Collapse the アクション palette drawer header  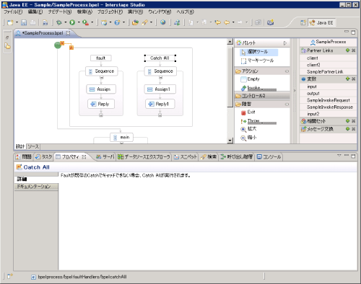point(262,71)
